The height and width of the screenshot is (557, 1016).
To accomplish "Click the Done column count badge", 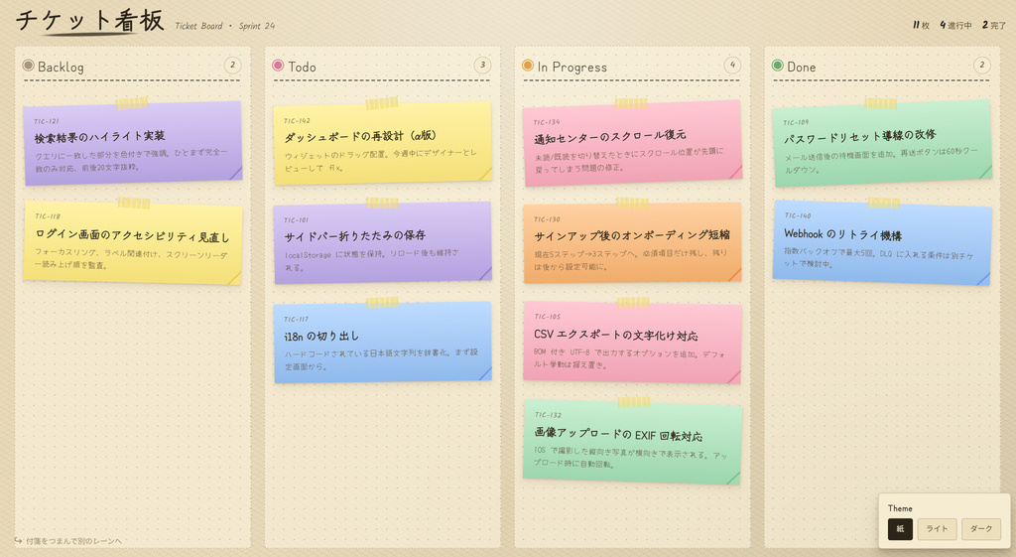I will coord(981,66).
